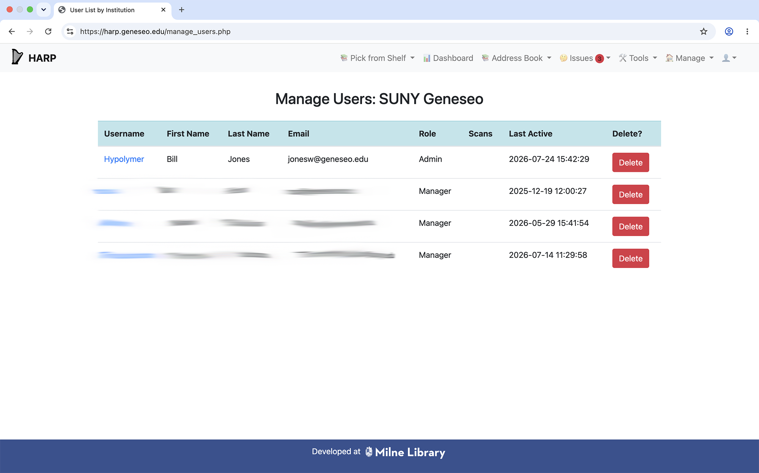Click the First Name column header
This screenshot has width=759, height=473.
tap(188, 134)
